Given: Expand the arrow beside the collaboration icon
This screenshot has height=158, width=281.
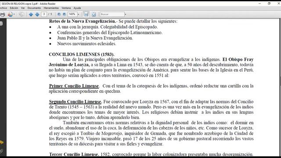Looking at the screenshot, I should pyautogui.click(x=14, y=14).
